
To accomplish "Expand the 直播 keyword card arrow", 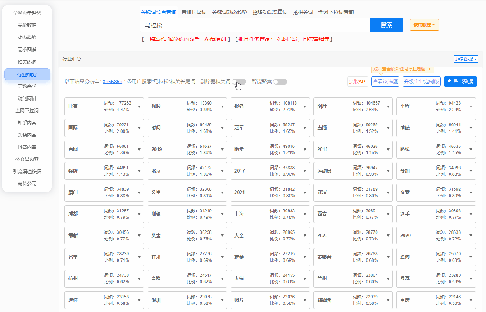I will click(x=388, y=128).
